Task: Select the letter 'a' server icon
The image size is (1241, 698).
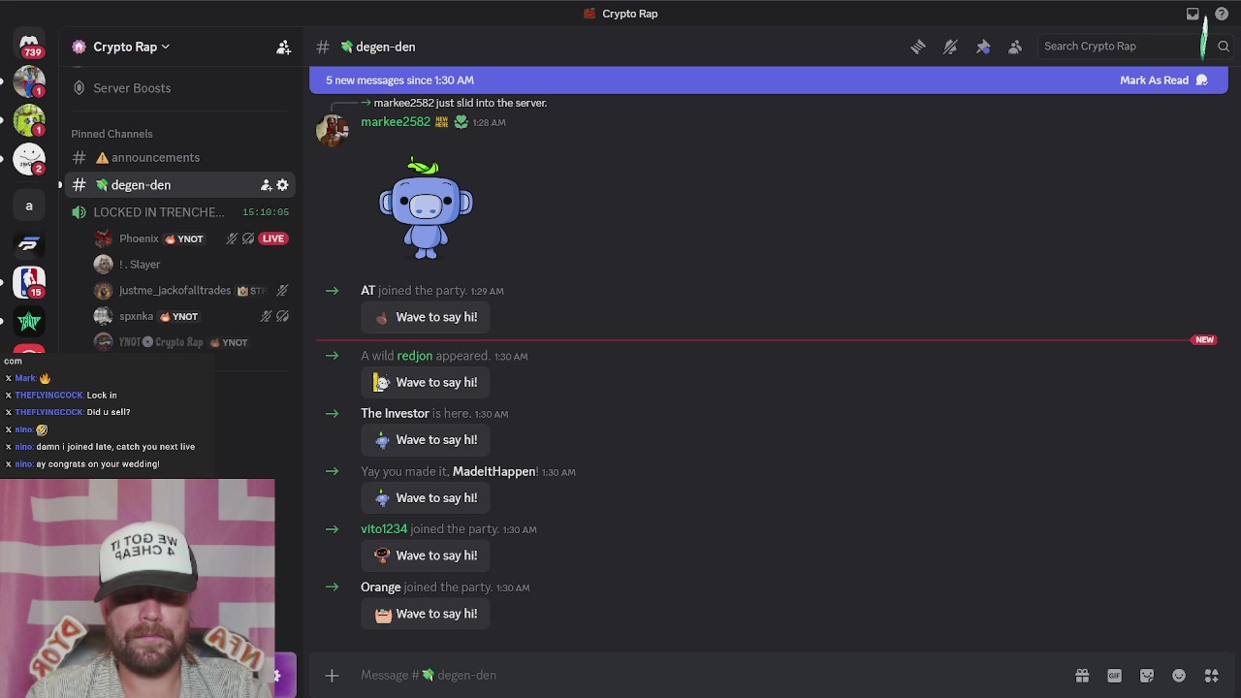Action: pyautogui.click(x=29, y=206)
